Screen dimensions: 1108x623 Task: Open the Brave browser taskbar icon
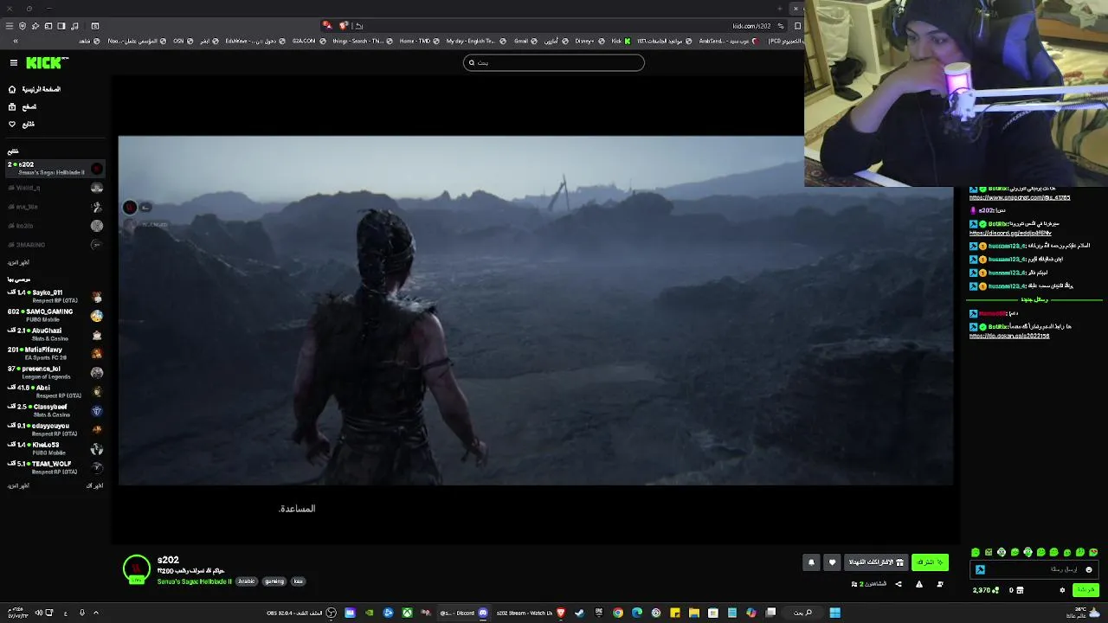pyautogui.click(x=561, y=613)
